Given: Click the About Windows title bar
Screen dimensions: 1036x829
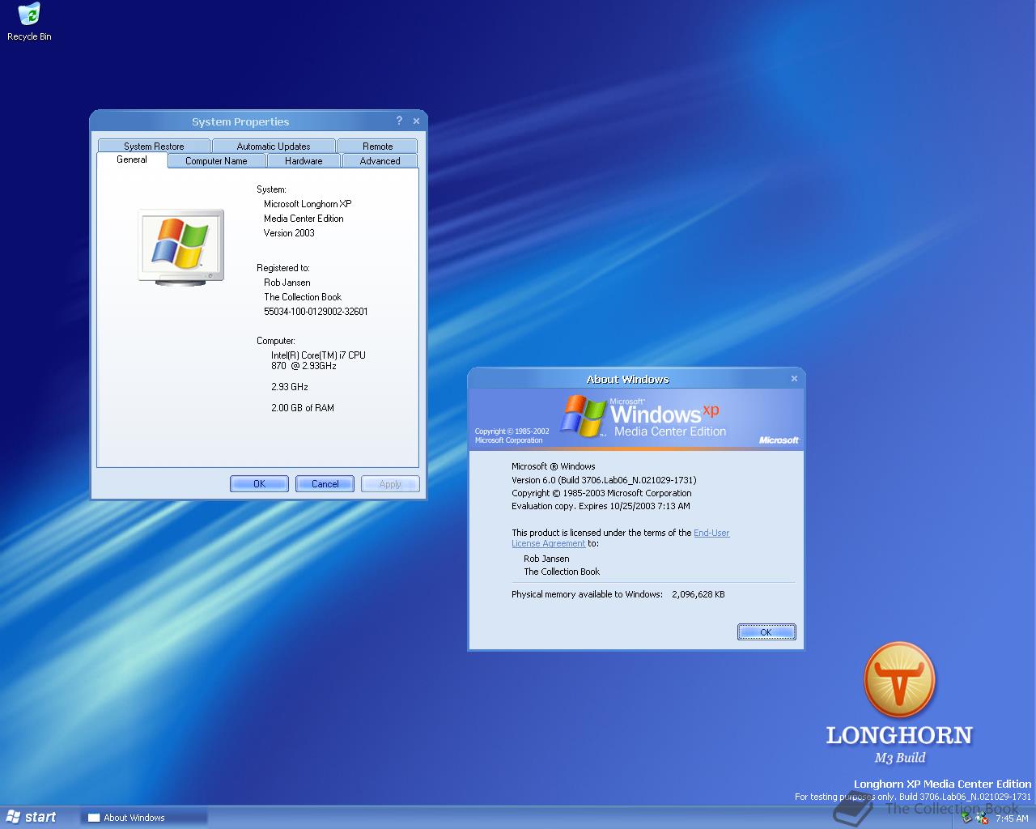Looking at the screenshot, I should 627,379.
